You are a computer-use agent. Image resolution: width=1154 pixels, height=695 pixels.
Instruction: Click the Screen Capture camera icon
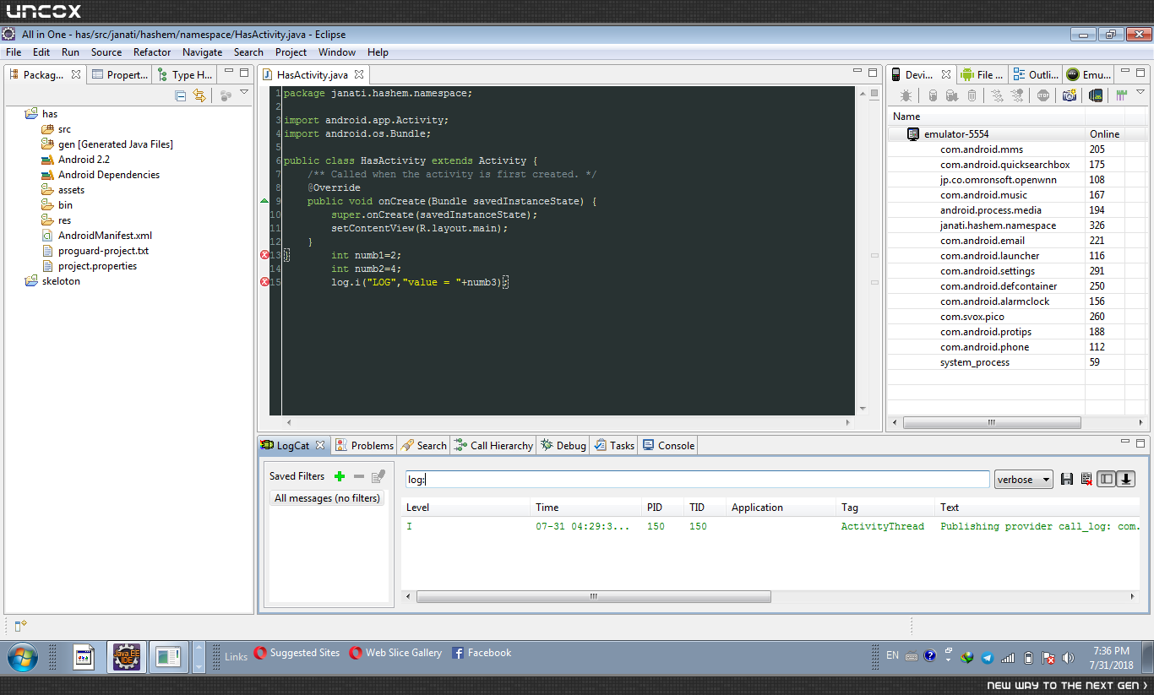pyautogui.click(x=1070, y=96)
